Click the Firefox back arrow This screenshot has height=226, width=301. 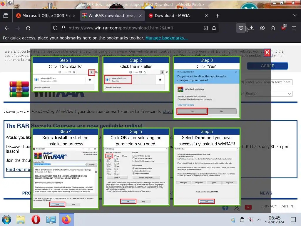7,28
